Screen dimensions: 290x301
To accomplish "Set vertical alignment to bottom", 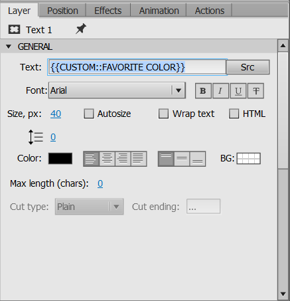I will (198, 159).
